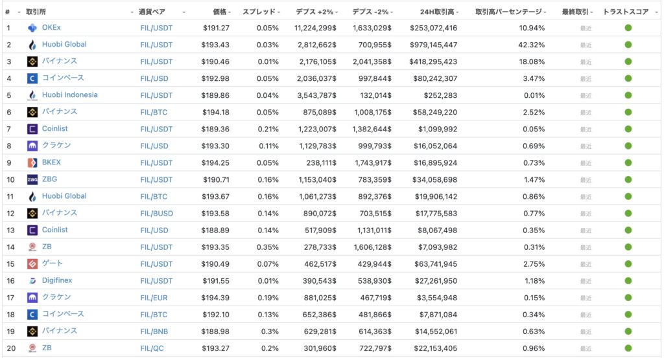Click the Gate logo icon in row 15
664x358 pixels.
tap(32, 263)
